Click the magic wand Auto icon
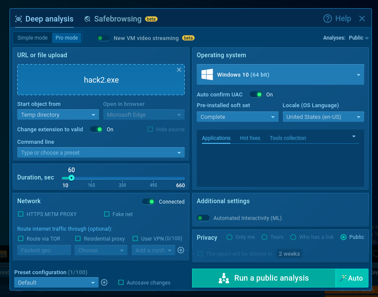 [x=343, y=278]
